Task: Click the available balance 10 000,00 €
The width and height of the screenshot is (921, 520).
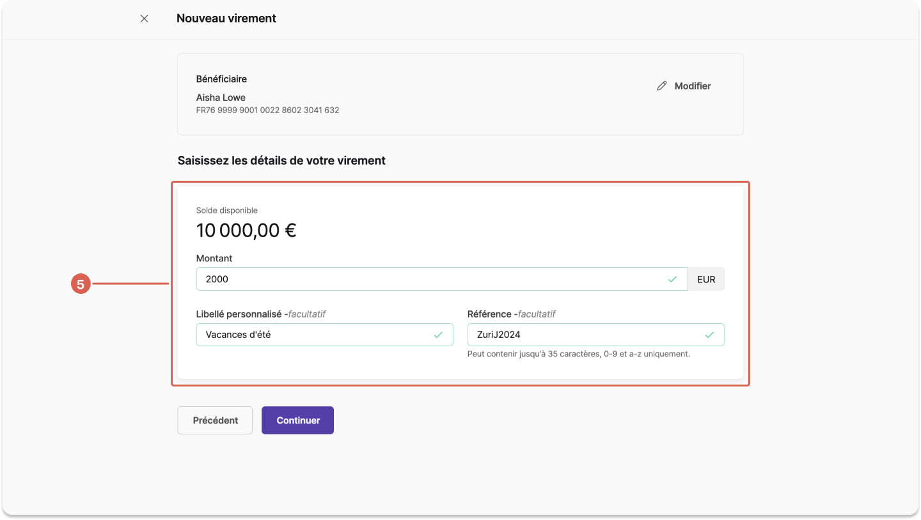Action: [x=246, y=231]
